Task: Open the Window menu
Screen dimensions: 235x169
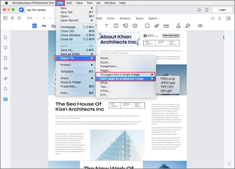Action: pyautogui.click(x=110, y=3)
